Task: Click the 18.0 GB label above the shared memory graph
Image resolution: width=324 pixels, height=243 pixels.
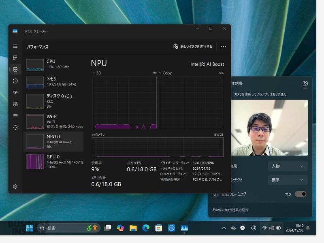Action: [218, 134]
